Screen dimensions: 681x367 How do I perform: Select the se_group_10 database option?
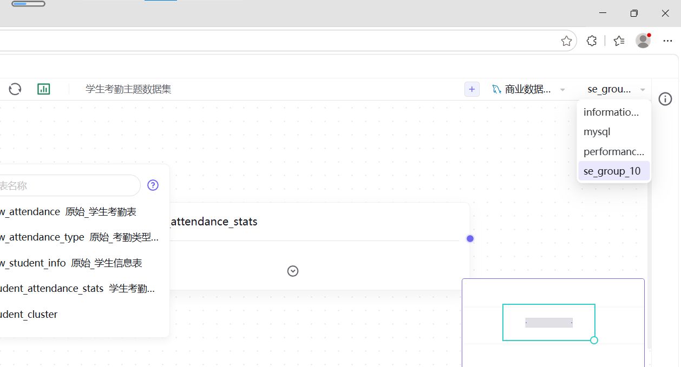[x=614, y=171]
